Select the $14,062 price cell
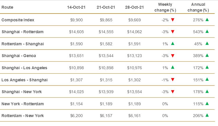This screenshot has height=126, width=218. pos(135,32)
